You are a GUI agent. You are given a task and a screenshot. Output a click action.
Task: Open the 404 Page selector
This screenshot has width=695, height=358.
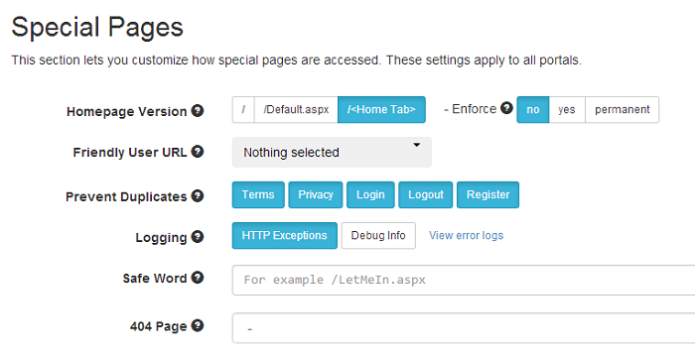(x=464, y=328)
